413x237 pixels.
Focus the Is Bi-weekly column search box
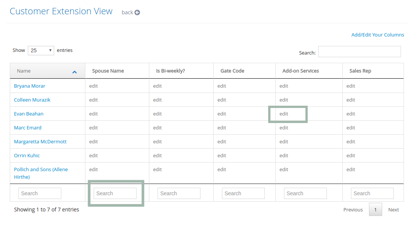(x=179, y=193)
